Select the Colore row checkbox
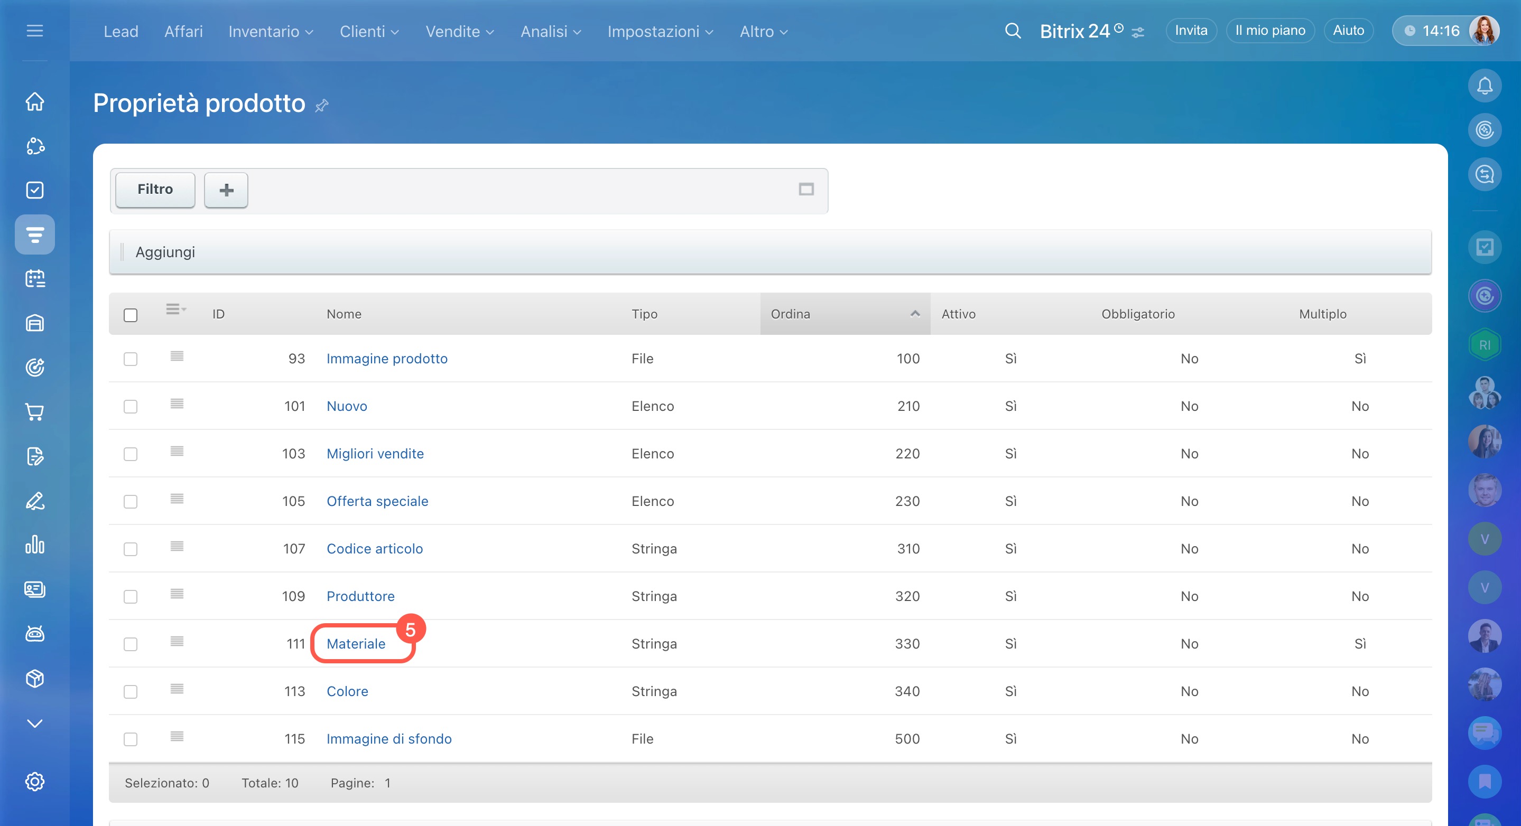The width and height of the screenshot is (1521, 826). [131, 691]
